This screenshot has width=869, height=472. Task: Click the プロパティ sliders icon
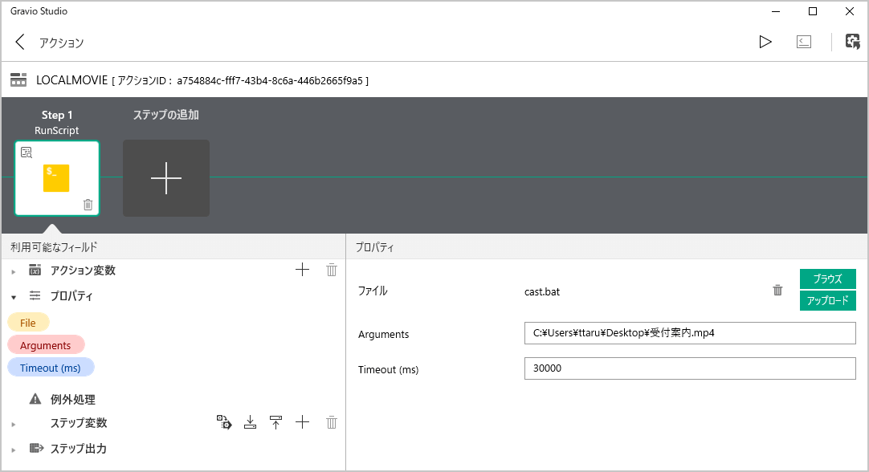point(35,295)
